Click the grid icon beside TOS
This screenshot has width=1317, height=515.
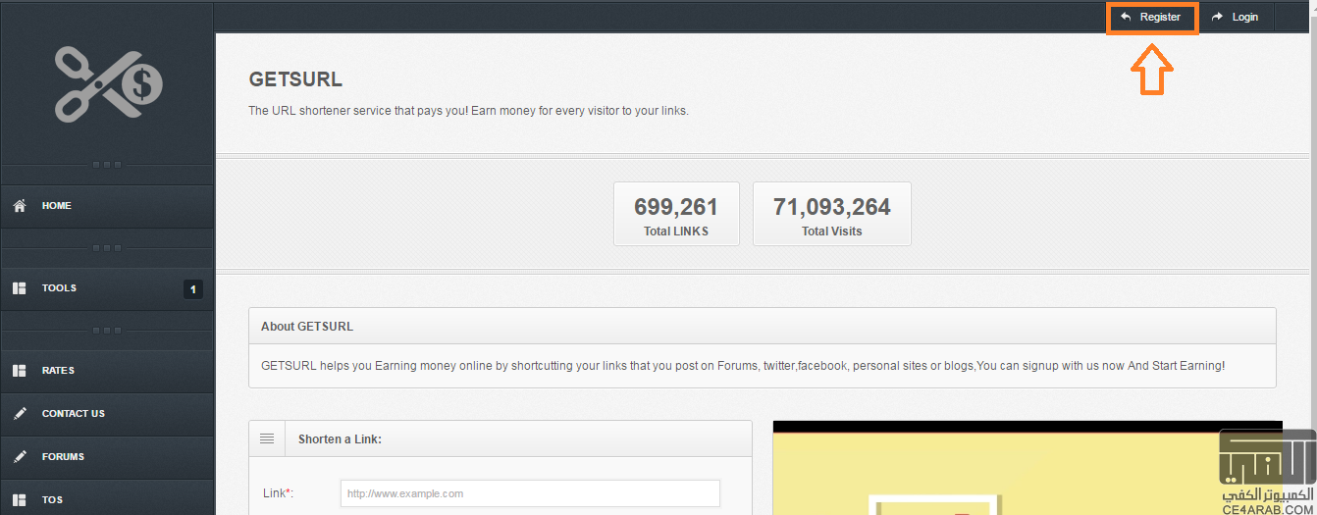19,500
